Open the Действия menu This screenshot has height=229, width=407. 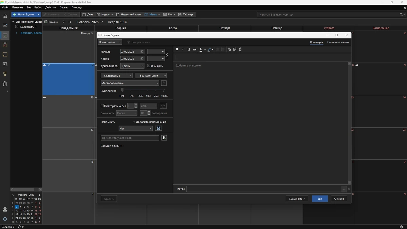(x=51, y=7)
